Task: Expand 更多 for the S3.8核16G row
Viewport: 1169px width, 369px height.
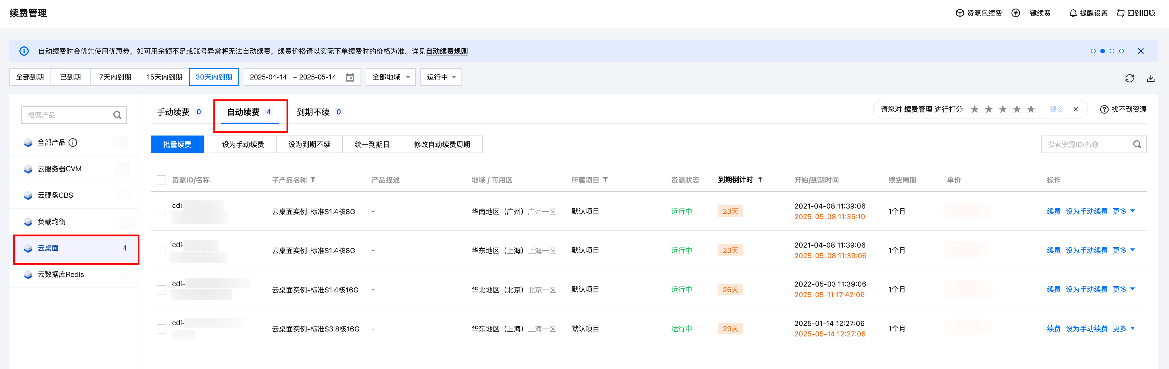Action: (1123, 329)
